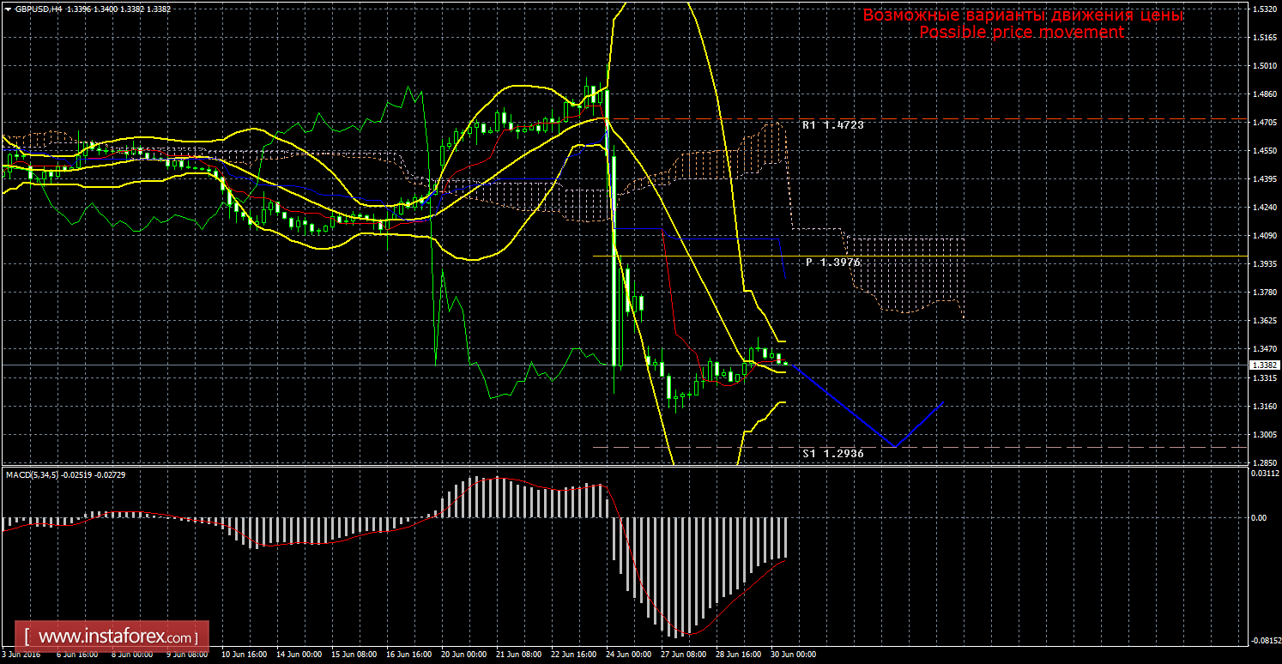Viewport: 1282px width, 664px height.
Task: Select the P 1.3976 pivot label
Action: click(832, 262)
